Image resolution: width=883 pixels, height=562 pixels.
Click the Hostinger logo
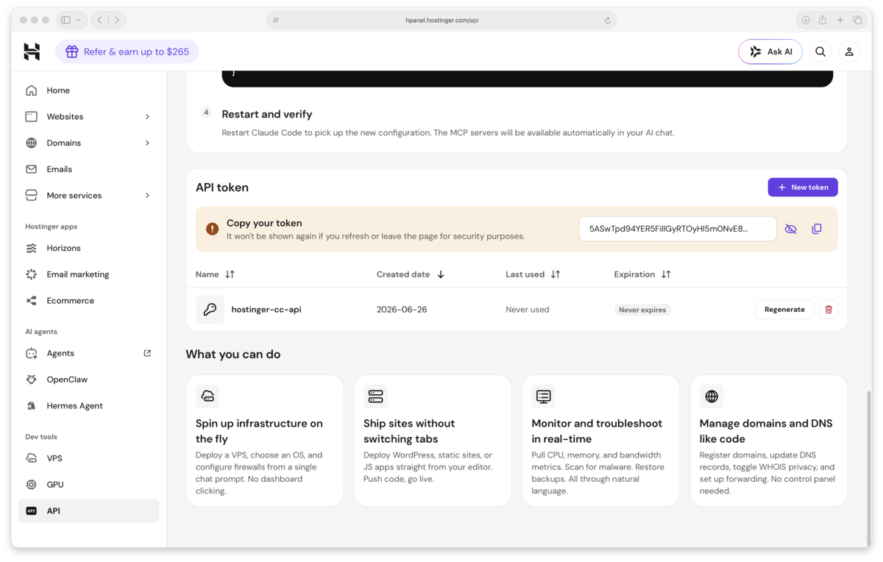click(x=32, y=51)
